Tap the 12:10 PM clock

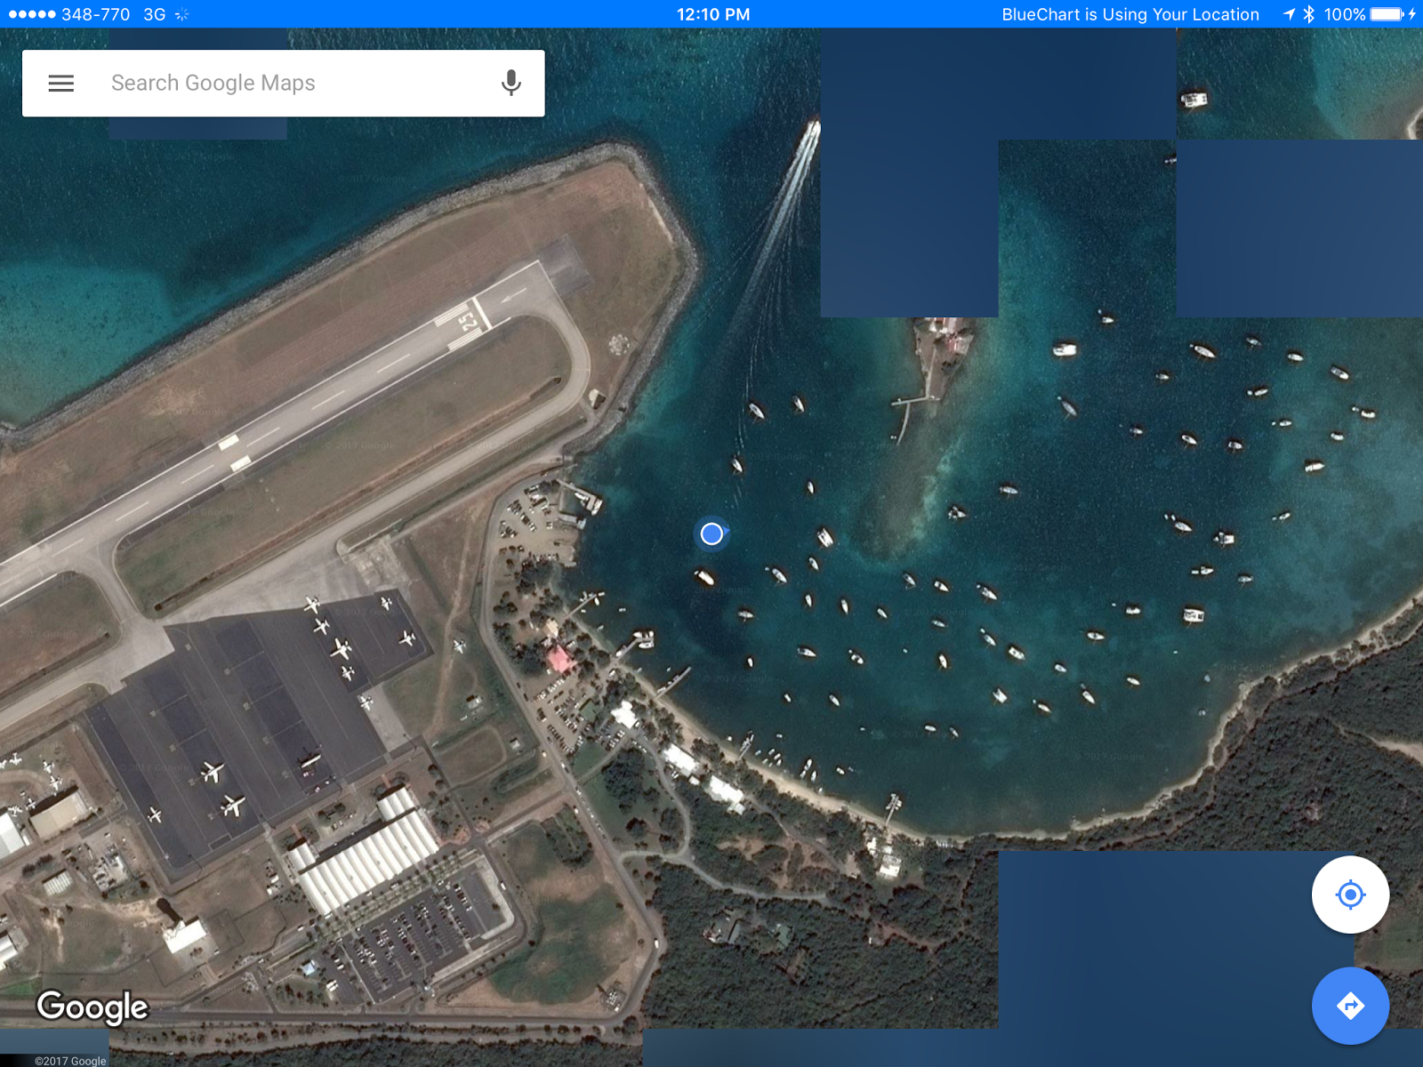(713, 14)
